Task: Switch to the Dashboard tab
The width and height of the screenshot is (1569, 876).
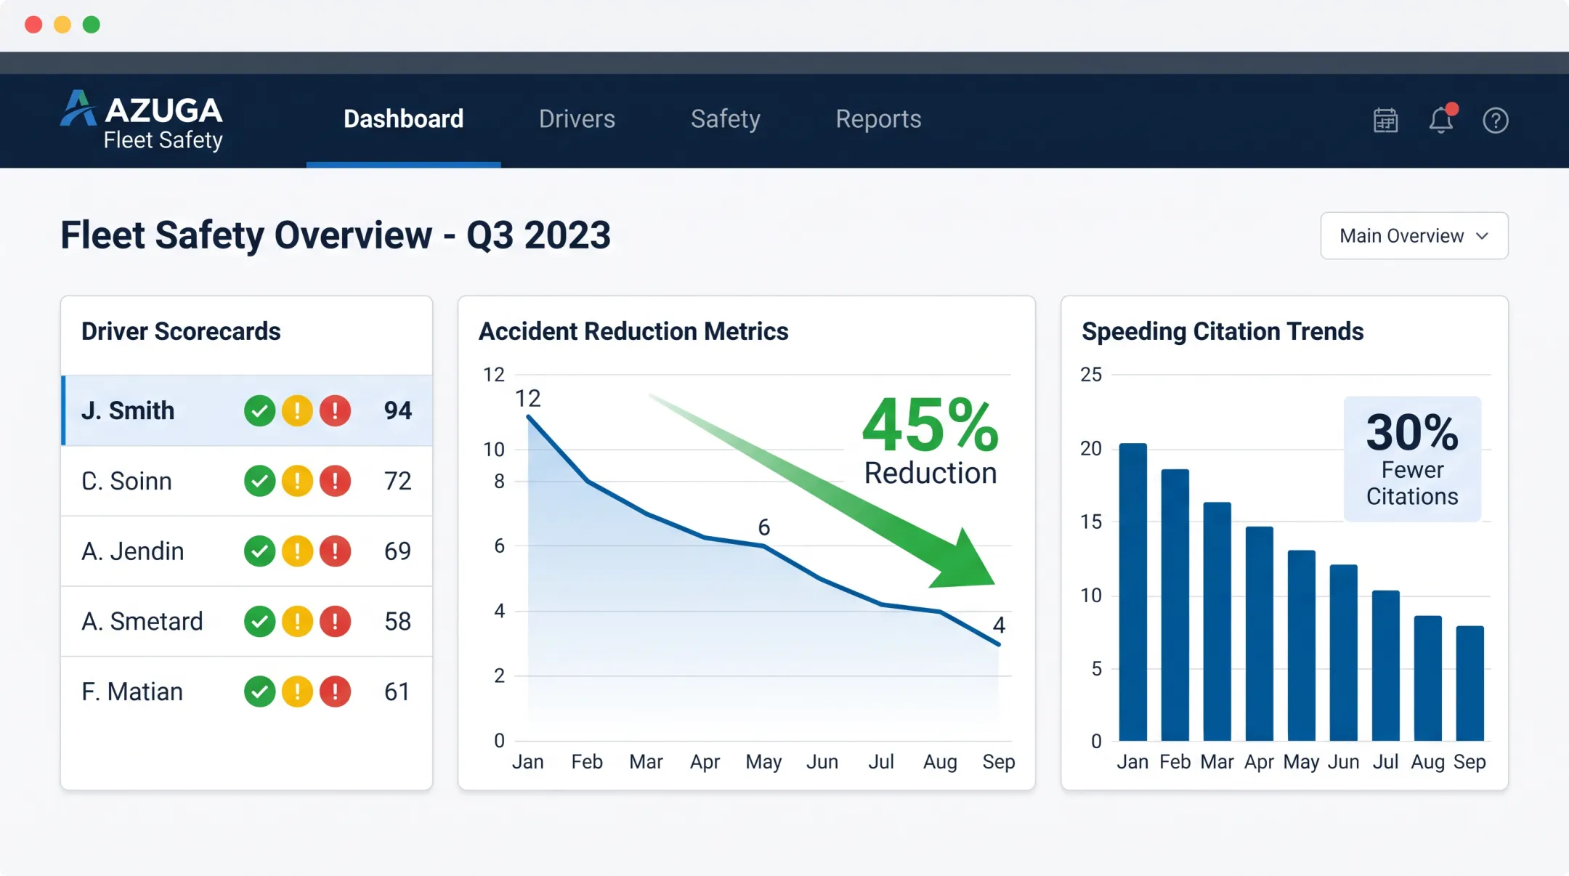Action: pos(403,119)
